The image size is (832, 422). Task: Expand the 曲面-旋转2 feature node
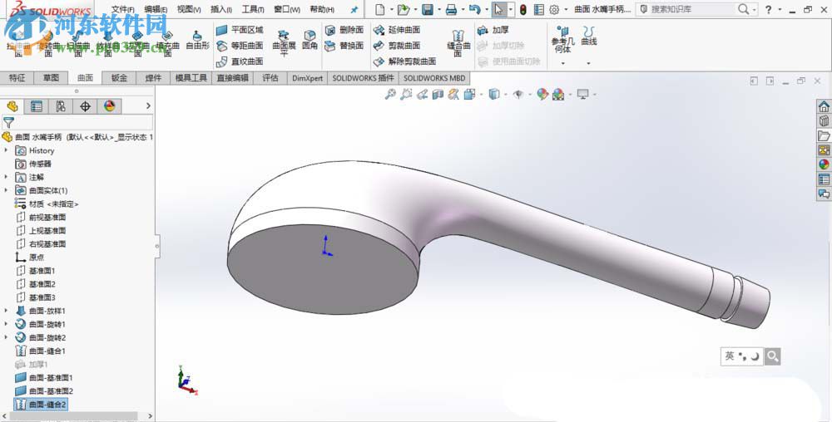7,337
